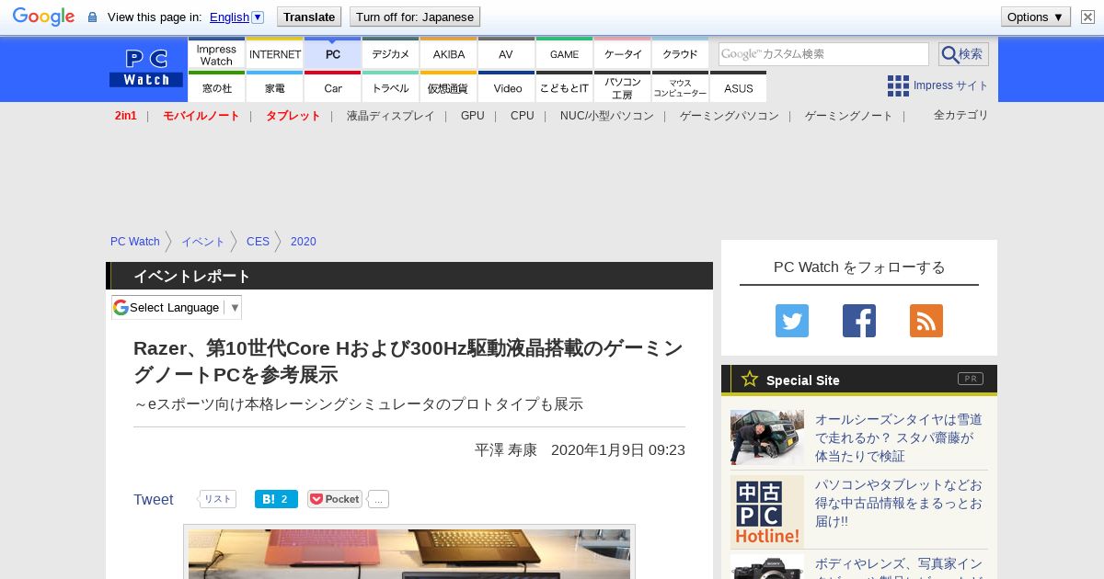Close the Google Translate bar

pyautogui.click(x=1087, y=17)
